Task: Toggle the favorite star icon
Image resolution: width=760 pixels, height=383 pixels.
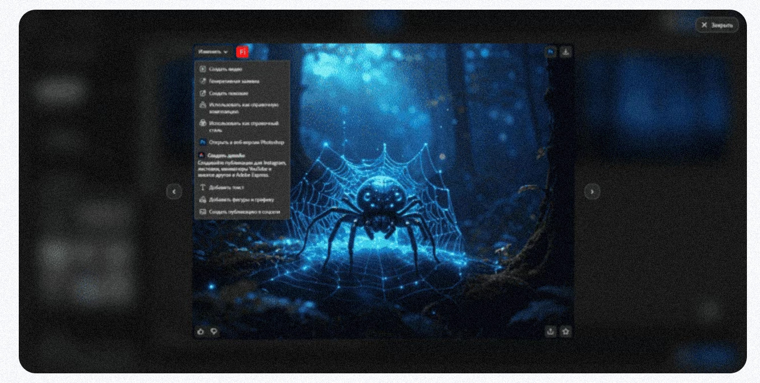Action: (x=565, y=331)
